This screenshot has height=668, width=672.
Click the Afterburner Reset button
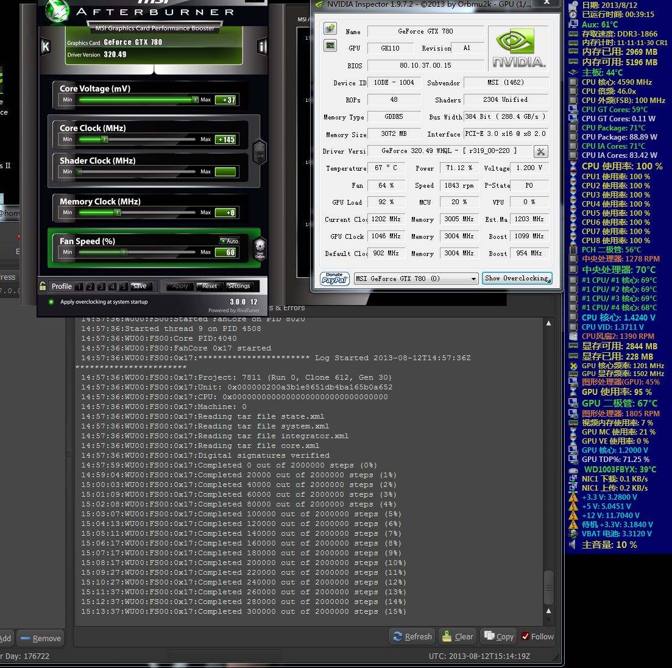tap(209, 286)
